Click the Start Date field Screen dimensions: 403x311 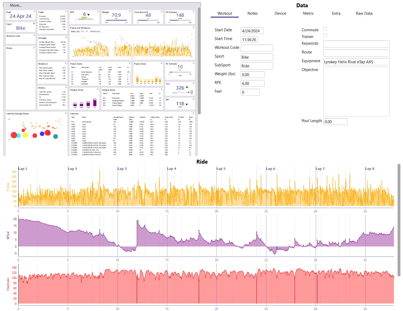click(x=252, y=31)
